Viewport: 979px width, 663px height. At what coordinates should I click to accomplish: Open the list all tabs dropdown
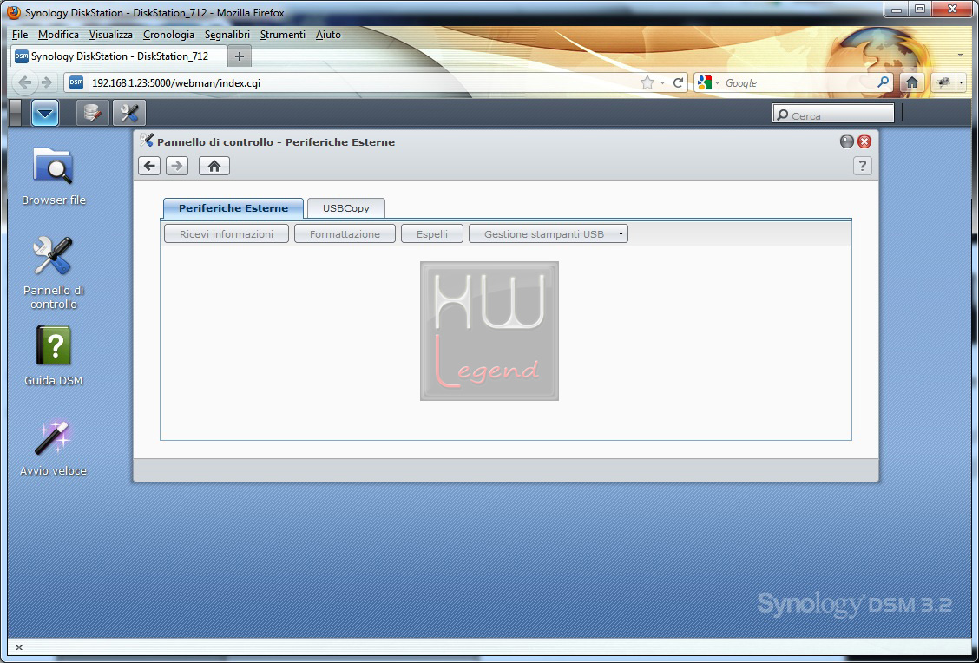point(960,55)
